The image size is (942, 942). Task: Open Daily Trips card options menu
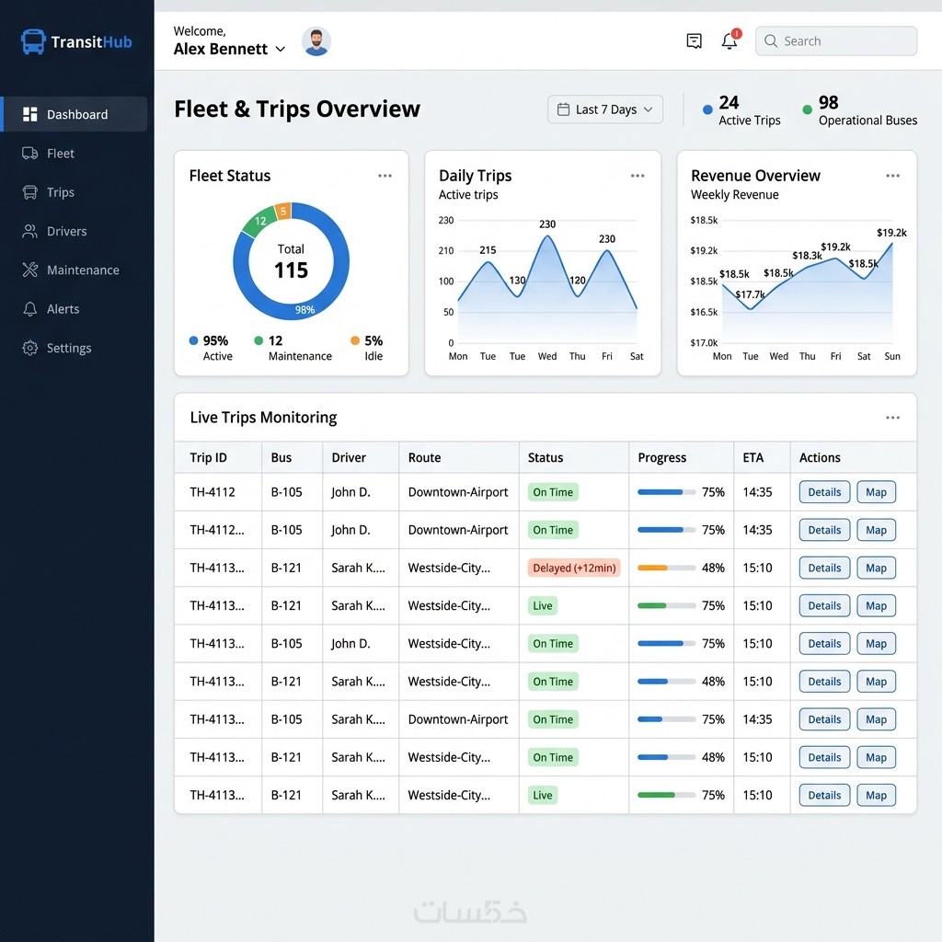tap(638, 176)
